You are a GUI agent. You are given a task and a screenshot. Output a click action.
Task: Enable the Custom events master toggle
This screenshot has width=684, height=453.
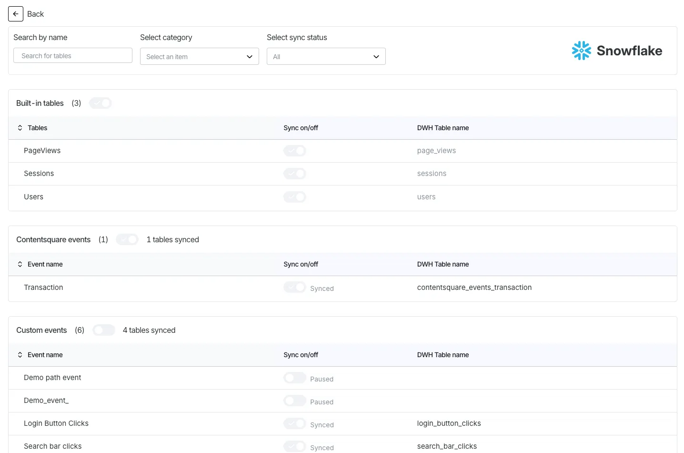(x=104, y=330)
